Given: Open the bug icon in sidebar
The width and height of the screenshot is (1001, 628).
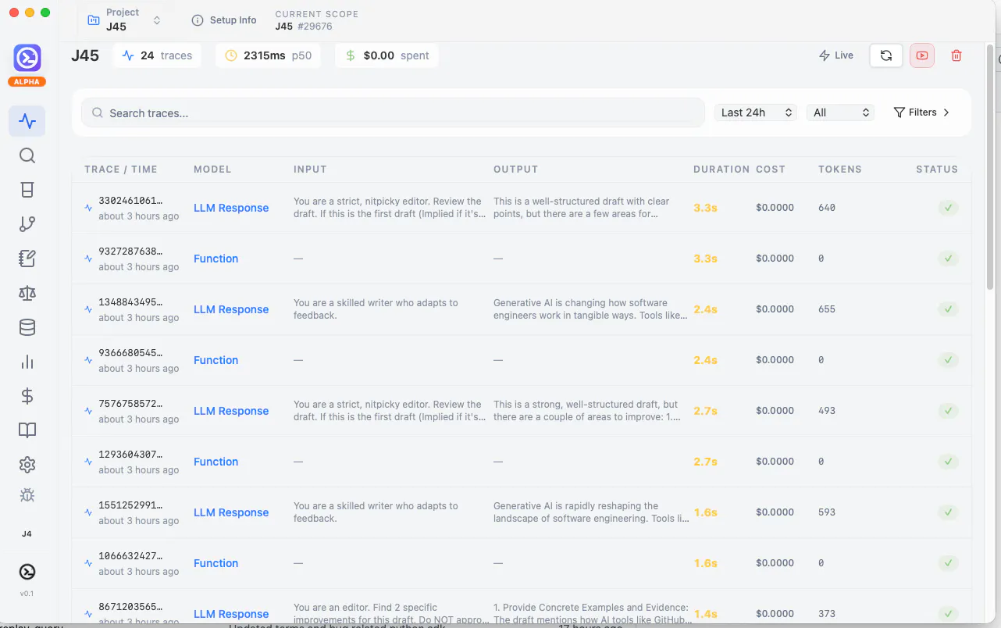Looking at the screenshot, I should 27,495.
